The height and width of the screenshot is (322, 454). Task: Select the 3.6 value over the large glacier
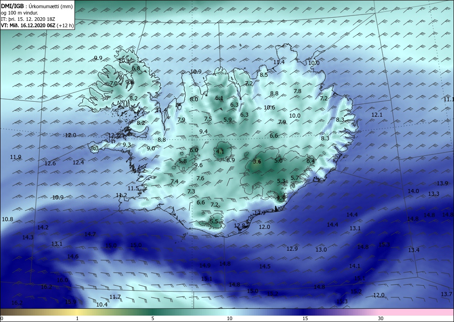[x=257, y=162]
